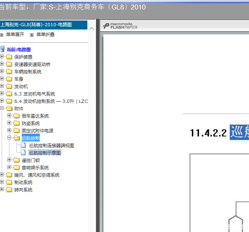Select the 制动系统 tree label
Viewport: 249px width, 232px height.
[23, 182]
